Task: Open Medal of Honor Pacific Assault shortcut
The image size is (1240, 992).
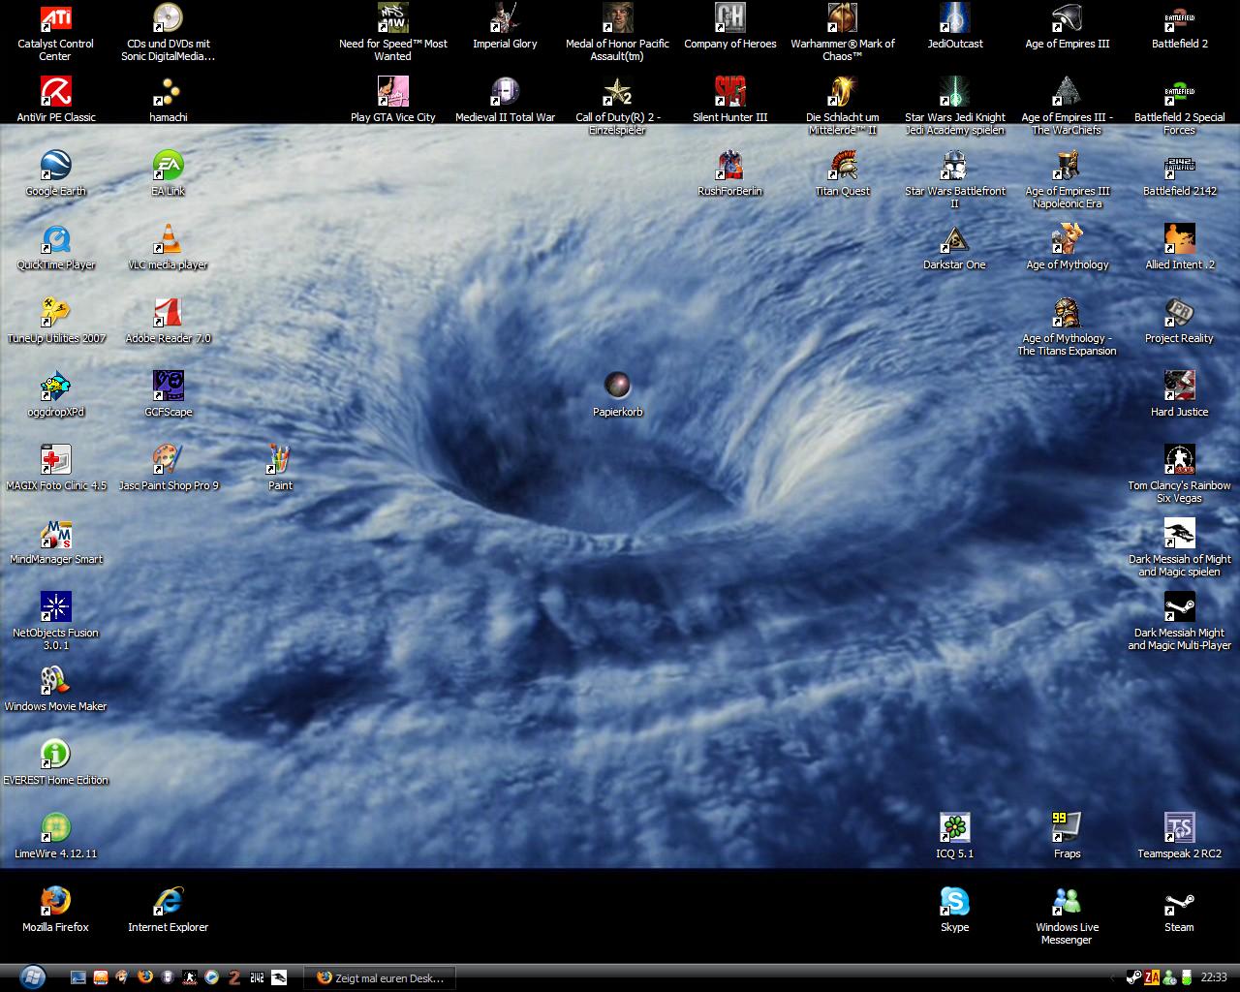Action: tap(617, 18)
